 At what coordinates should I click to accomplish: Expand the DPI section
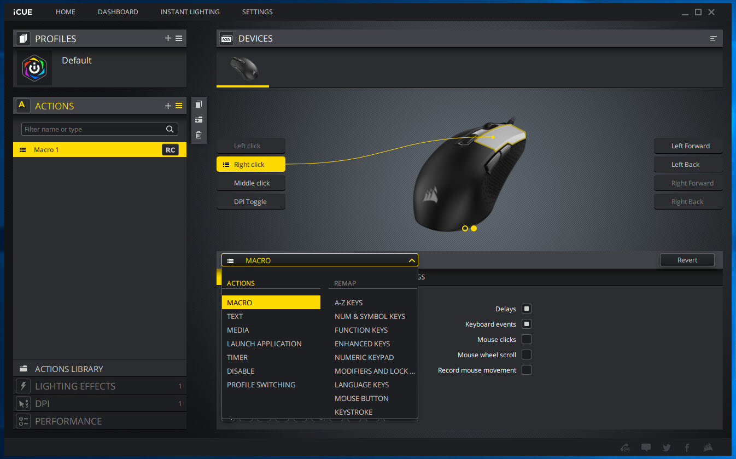tap(100, 403)
